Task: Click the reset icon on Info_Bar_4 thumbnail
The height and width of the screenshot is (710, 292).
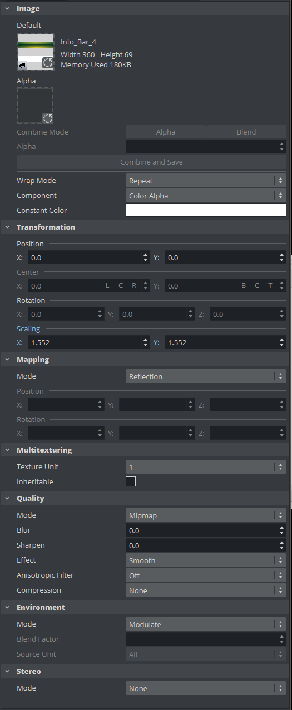Action: click(x=48, y=63)
